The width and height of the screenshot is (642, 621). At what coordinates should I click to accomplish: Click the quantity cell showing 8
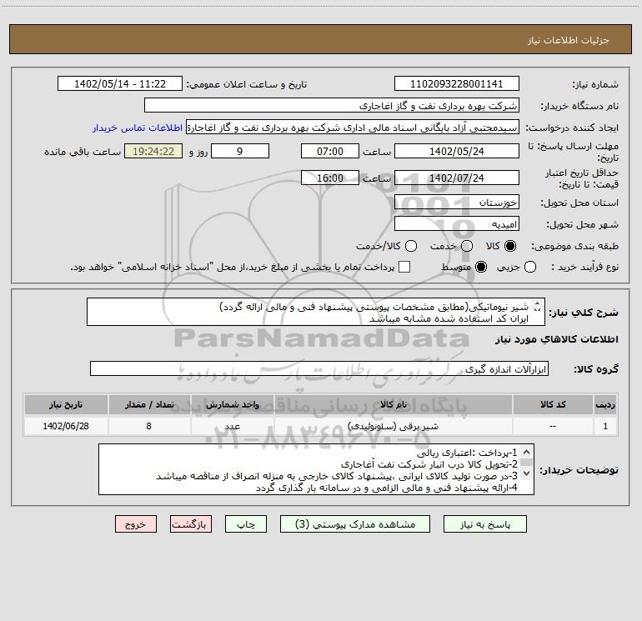[x=149, y=427]
